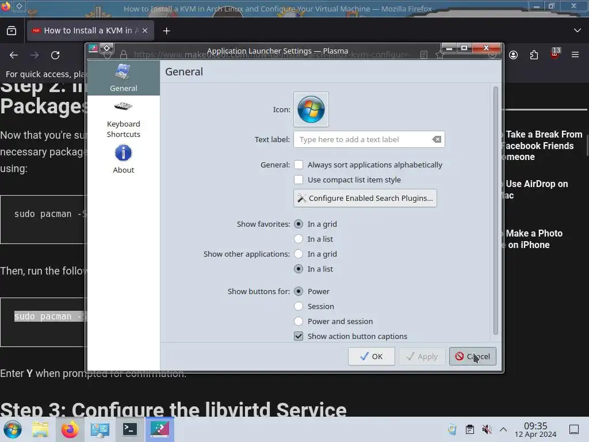Open Firefox account icon
Viewport: 589px width, 442px height.
[514, 55]
